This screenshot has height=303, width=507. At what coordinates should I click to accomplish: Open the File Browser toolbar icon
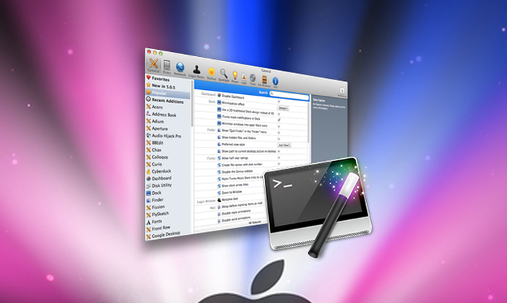pos(264,81)
